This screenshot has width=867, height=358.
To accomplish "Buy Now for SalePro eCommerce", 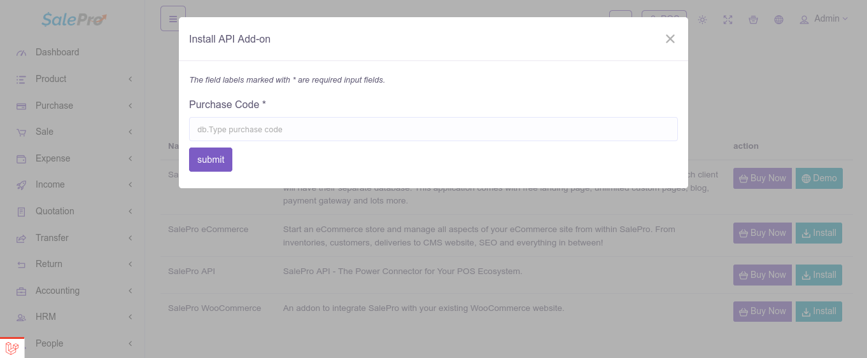I will 763,233.
